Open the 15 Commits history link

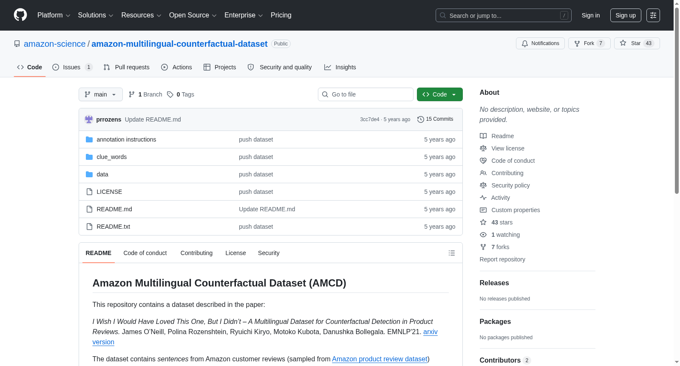click(435, 119)
